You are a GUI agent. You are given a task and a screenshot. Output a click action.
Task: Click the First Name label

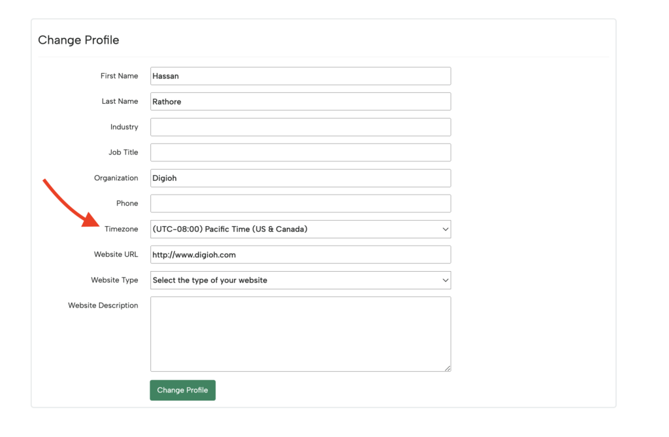pos(120,76)
